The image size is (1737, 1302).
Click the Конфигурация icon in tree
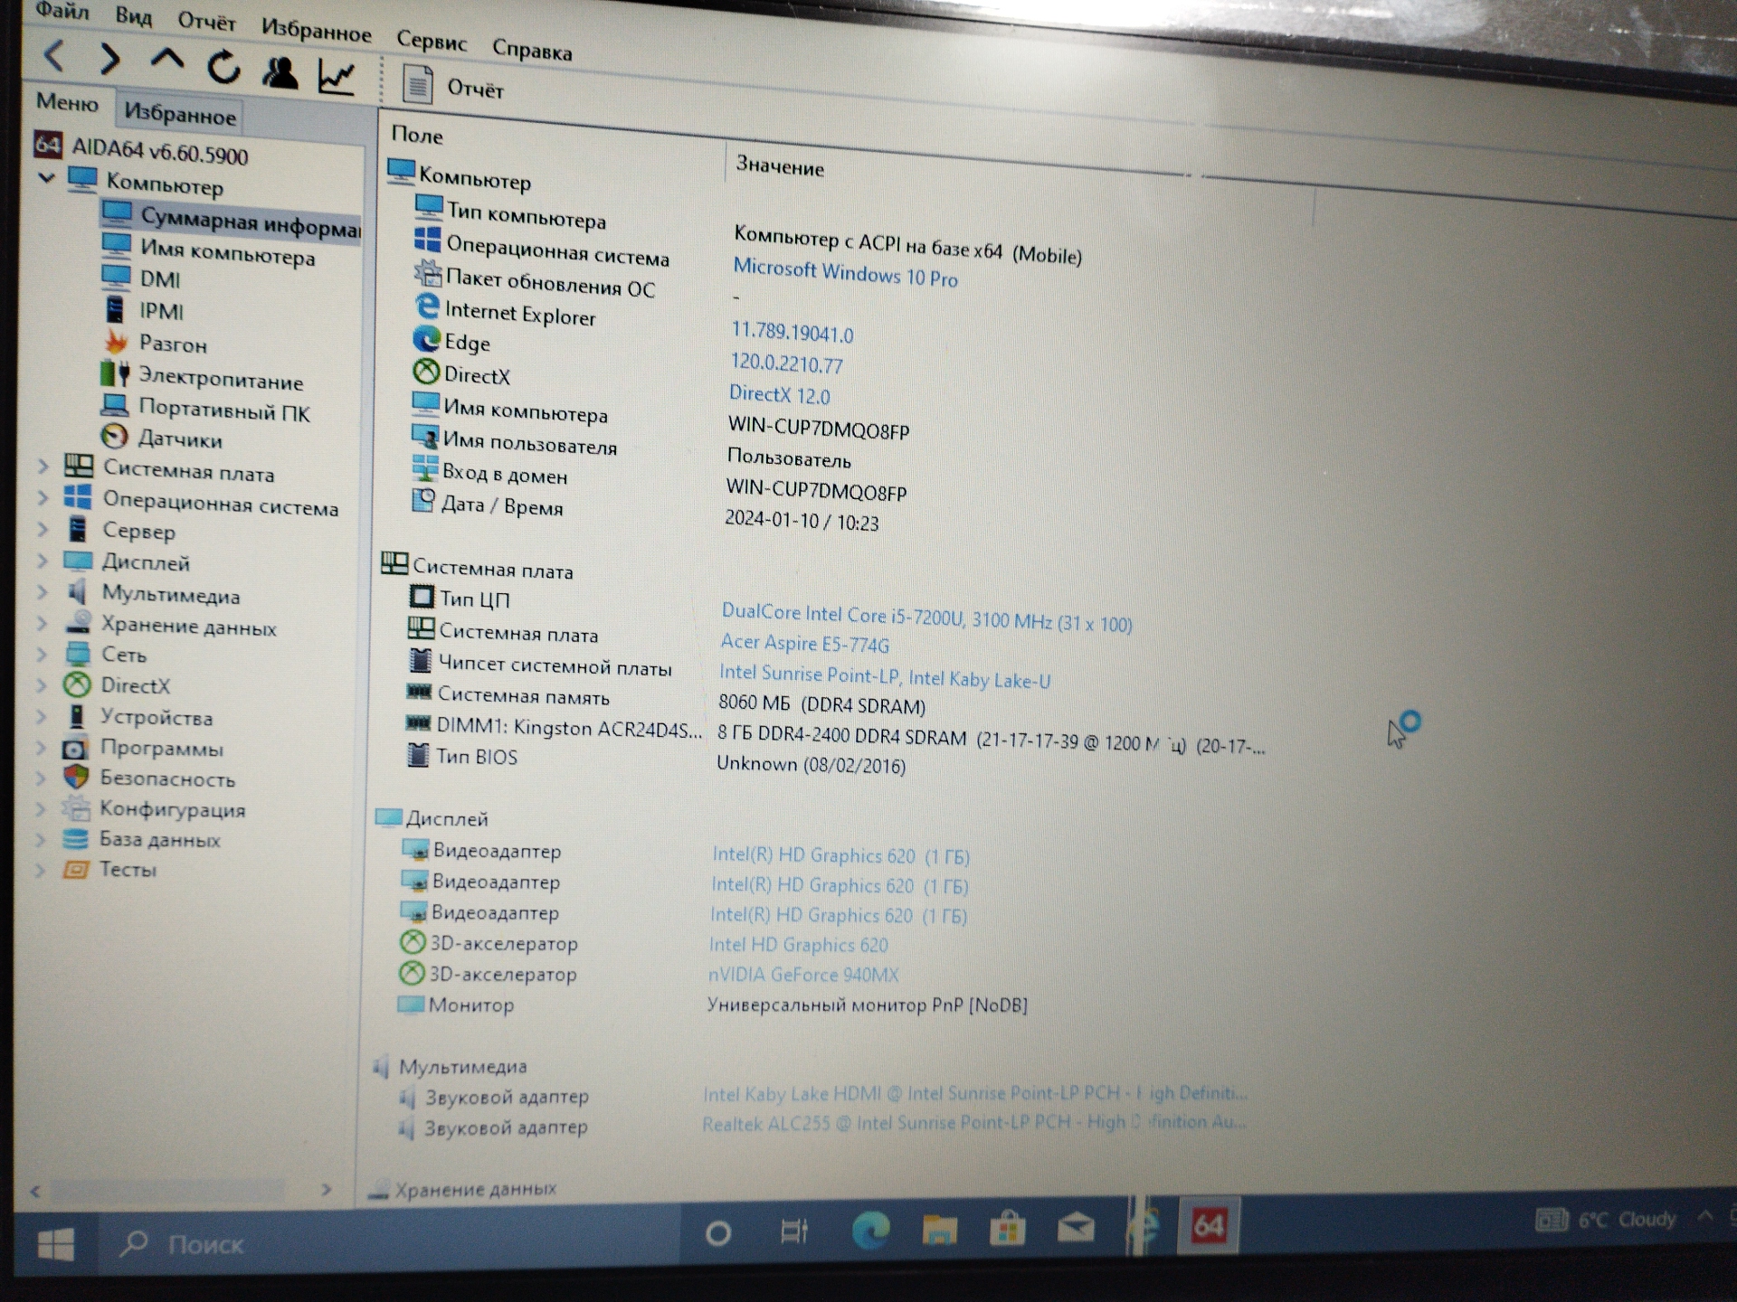coord(76,807)
